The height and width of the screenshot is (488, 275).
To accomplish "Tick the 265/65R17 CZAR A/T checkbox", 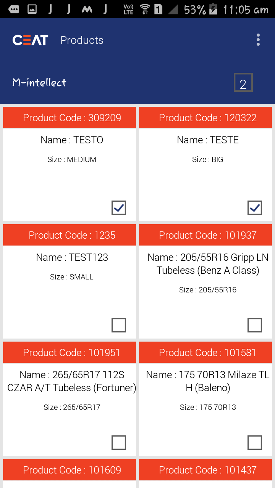I will click(119, 443).
